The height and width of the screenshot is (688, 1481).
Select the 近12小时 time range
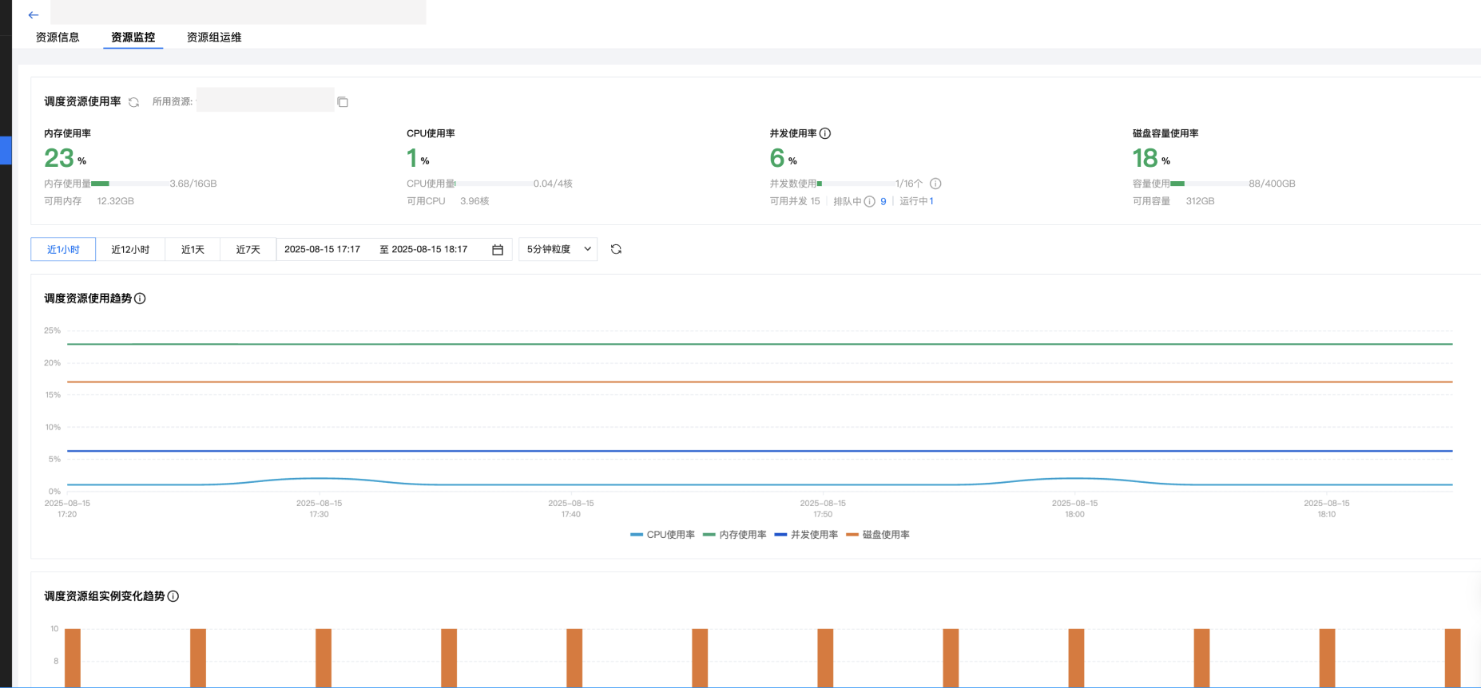tap(130, 250)
